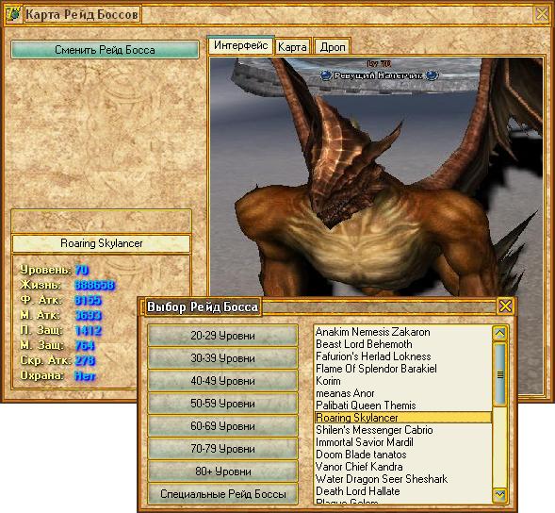Pick the 70-79 Уровни button
This screenshot has width=555, height=513.
click(222, 449)
